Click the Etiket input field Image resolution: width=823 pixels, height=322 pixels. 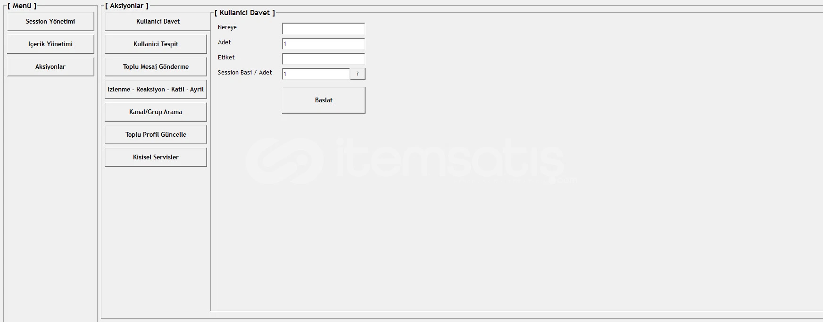coord(324,59)
